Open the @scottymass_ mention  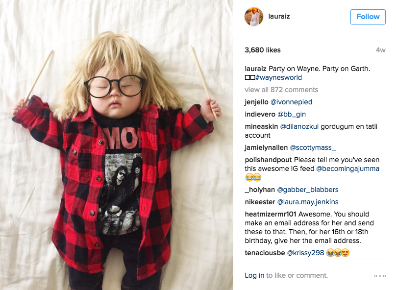point(313,147)
